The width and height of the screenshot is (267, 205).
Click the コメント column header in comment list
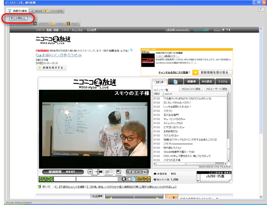click(195, 94)
